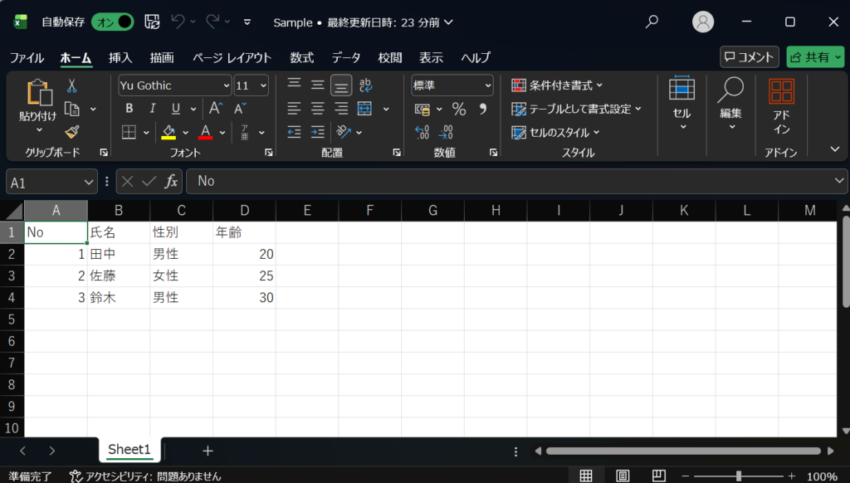The width and height of the screenshot is (850, 483).
Task: Click the Comments (コメント) button
Action: pyautogui.click(x=750, y=57)
